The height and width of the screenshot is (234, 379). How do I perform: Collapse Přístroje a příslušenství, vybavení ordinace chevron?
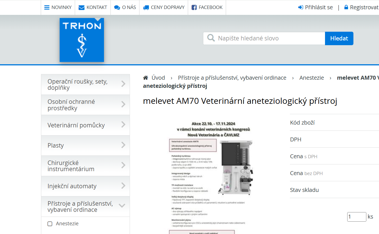pos(122,206)
